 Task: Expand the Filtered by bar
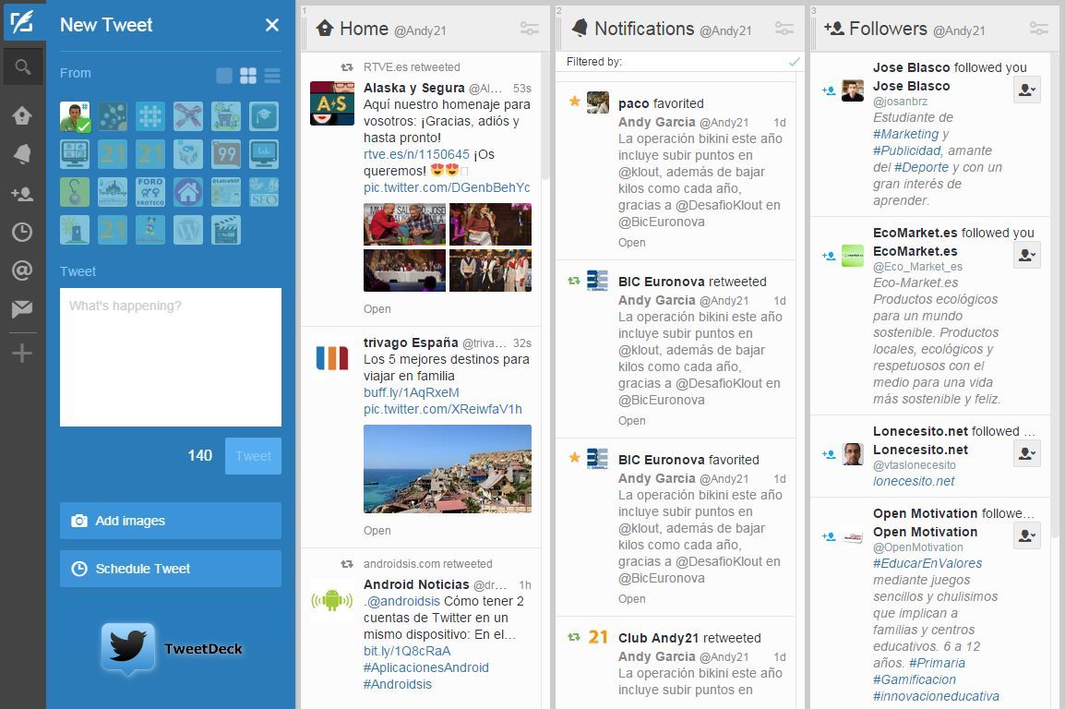click(679, 62)
